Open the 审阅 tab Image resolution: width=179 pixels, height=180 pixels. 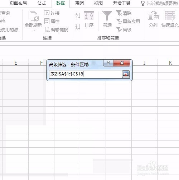(x=79, y=3)
